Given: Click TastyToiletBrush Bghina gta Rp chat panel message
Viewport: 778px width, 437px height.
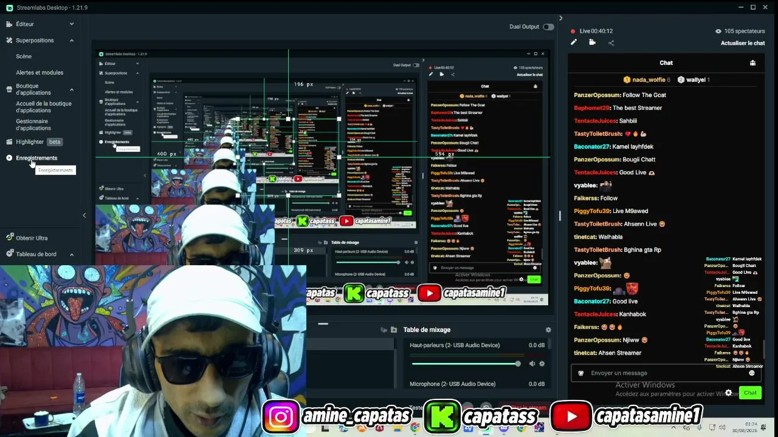Looking at the screenshot, I should point(618,250).
